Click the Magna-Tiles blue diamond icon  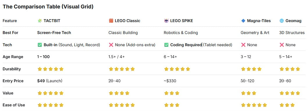click(x=243, y=21)
